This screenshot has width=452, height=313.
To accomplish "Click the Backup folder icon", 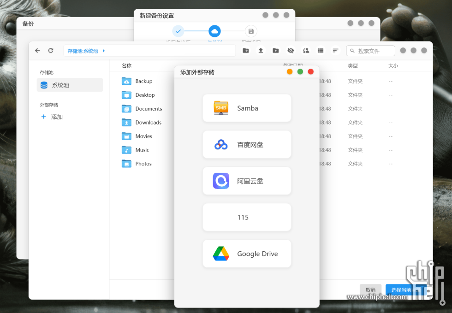I will [x=126, y=81].
